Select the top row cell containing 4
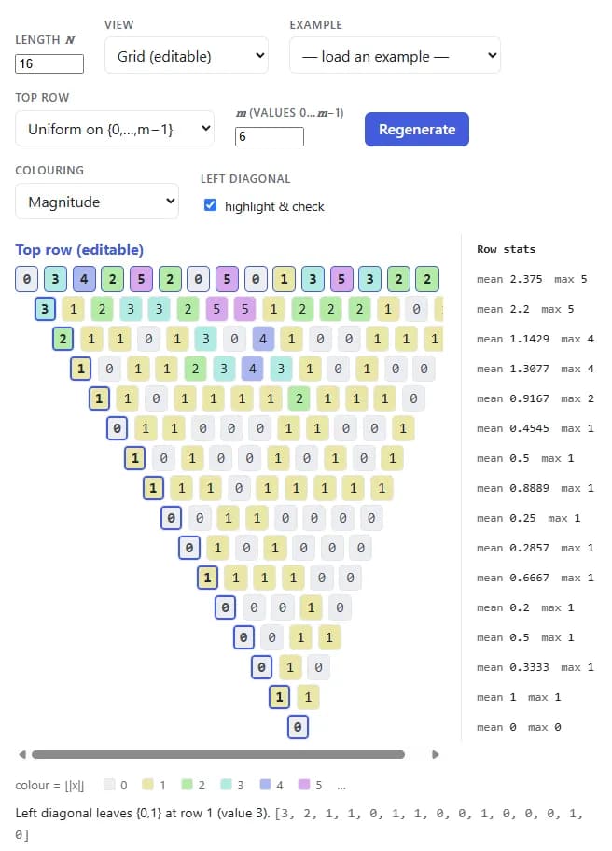Viewport: 612px width, 851px height. 84,279
